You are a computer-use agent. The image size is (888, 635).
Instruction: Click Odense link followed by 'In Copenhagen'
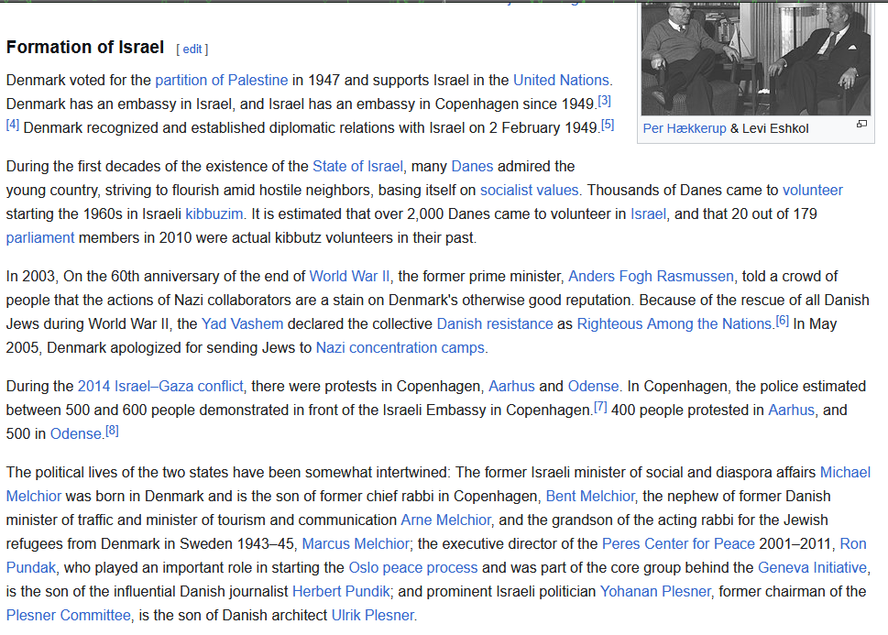pyautogui.click(x=593, y=387)
